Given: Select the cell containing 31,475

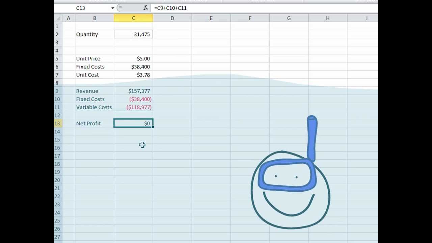Looking at the screenshot, I should pos(133,34).
